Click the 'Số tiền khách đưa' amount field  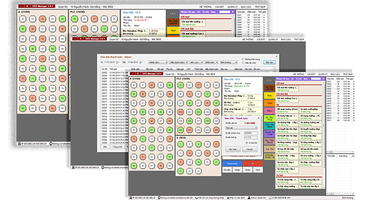(x=251, y=133)
